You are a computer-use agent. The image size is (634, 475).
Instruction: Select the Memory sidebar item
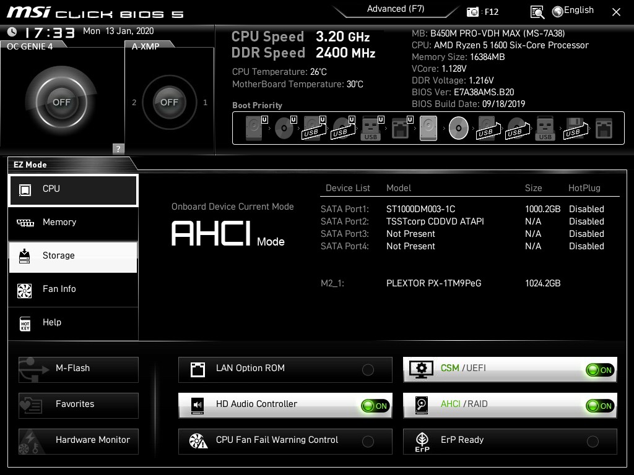(73, 223)
